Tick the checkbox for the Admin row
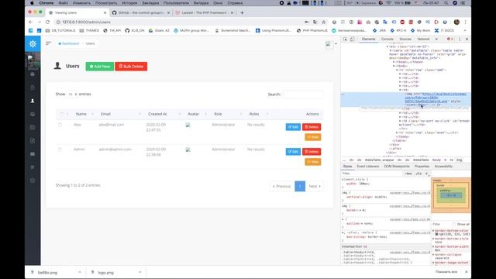Image resolution: width=496 pixels, height=279 pixels. pyautogui.click(x=60, y=150)
